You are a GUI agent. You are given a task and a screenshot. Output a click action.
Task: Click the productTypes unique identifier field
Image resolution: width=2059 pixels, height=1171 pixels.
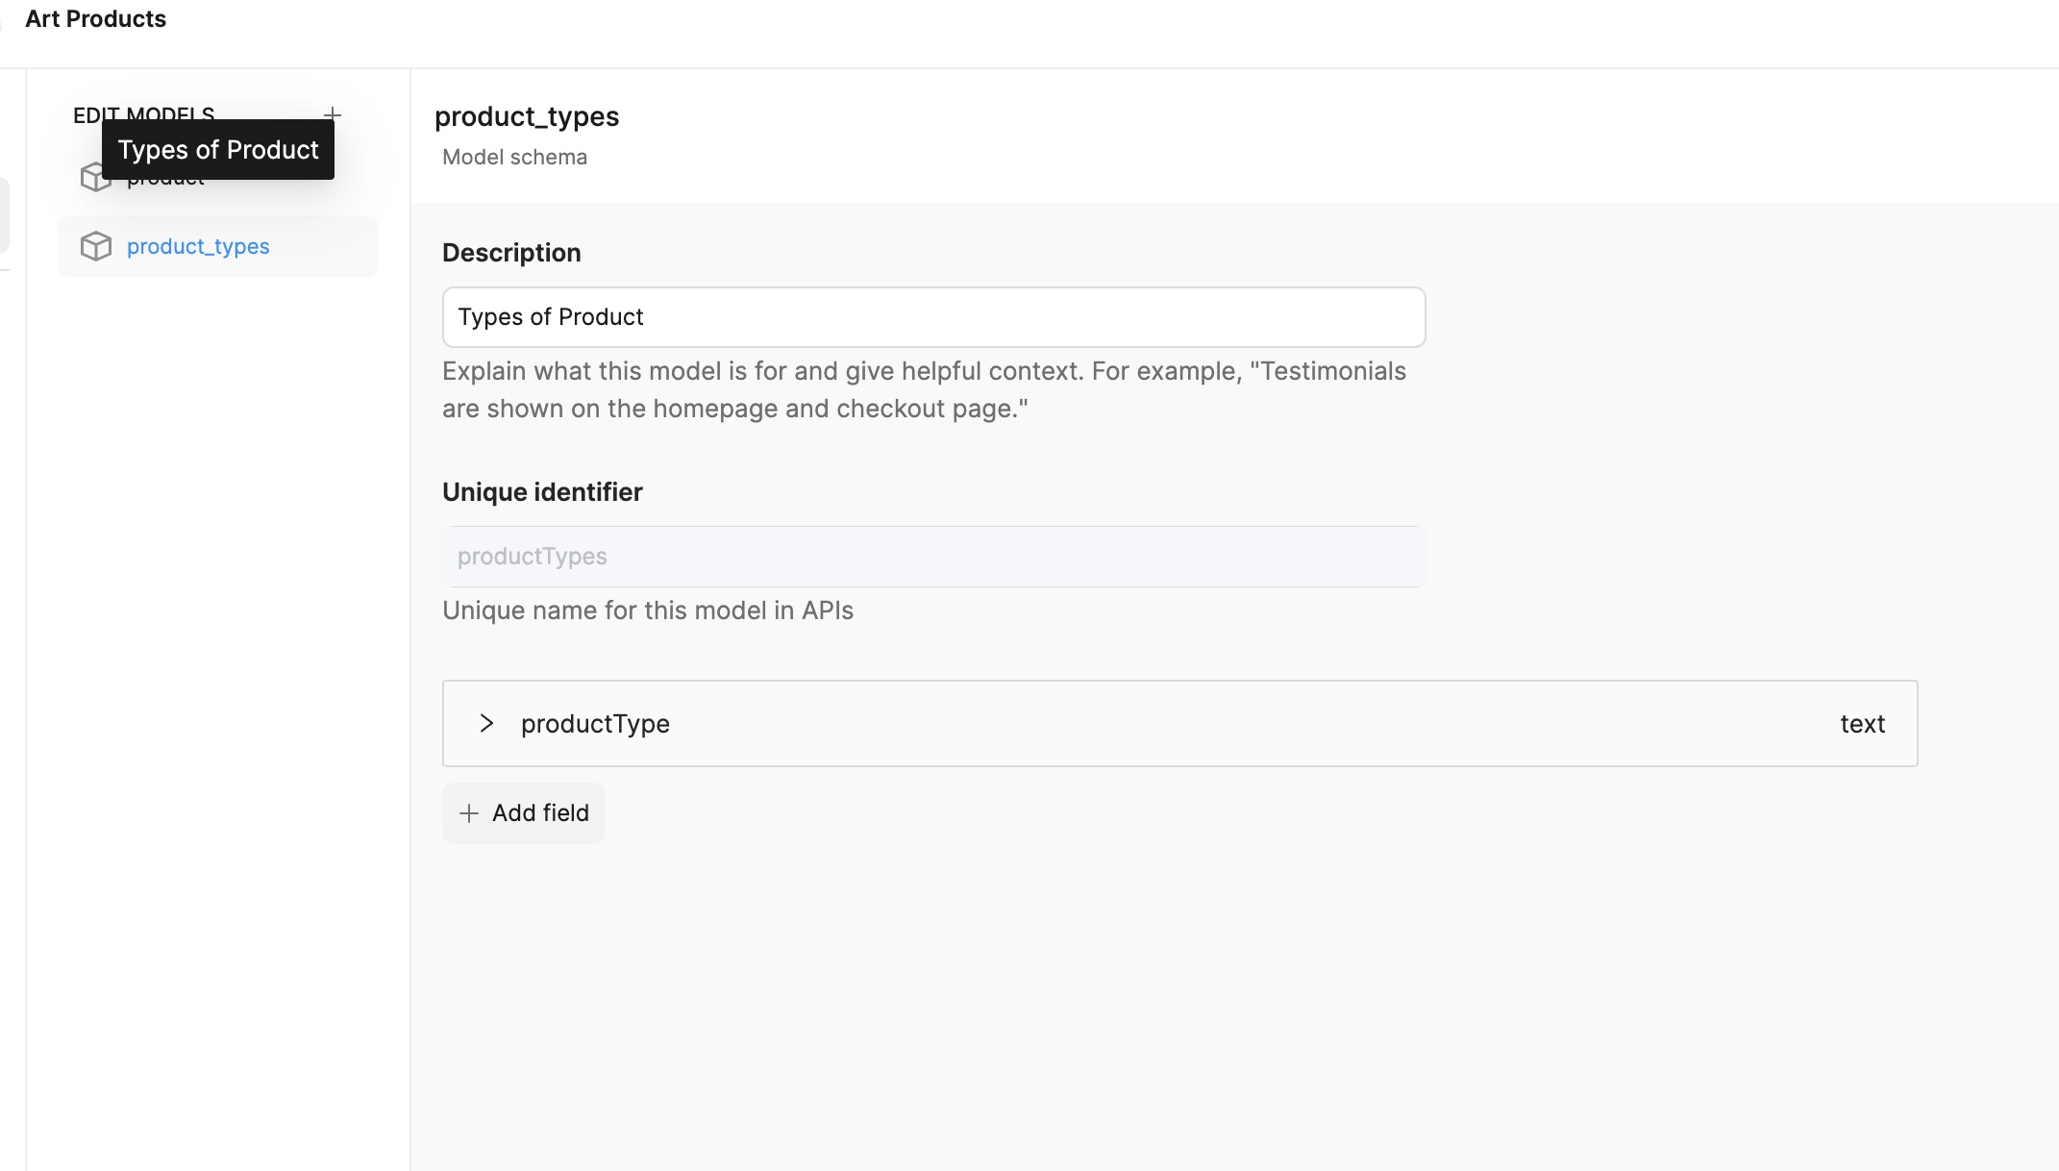click(930, 557)
